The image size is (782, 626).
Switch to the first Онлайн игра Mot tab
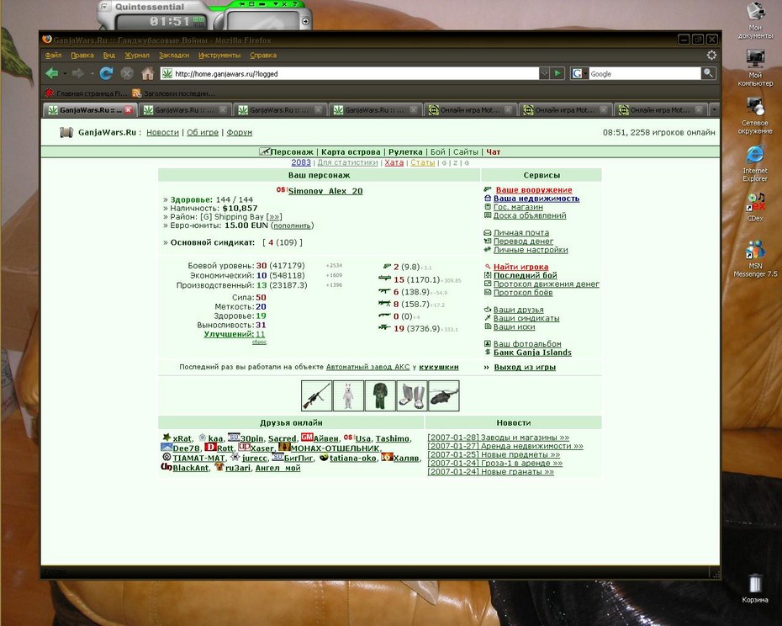click(470, 110)
